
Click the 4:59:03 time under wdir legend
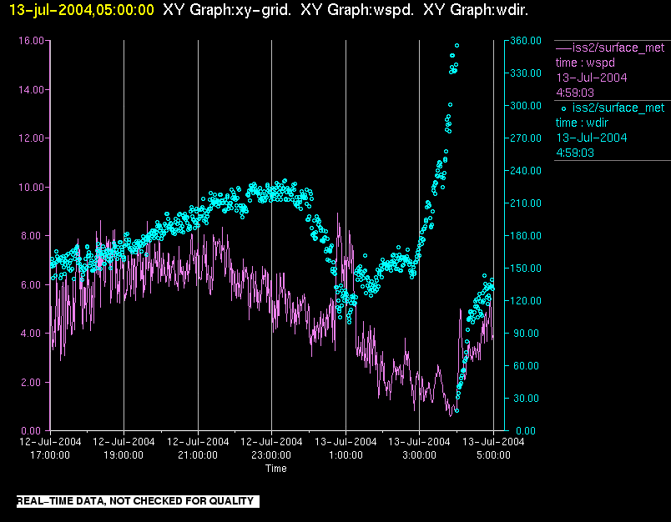575,153
